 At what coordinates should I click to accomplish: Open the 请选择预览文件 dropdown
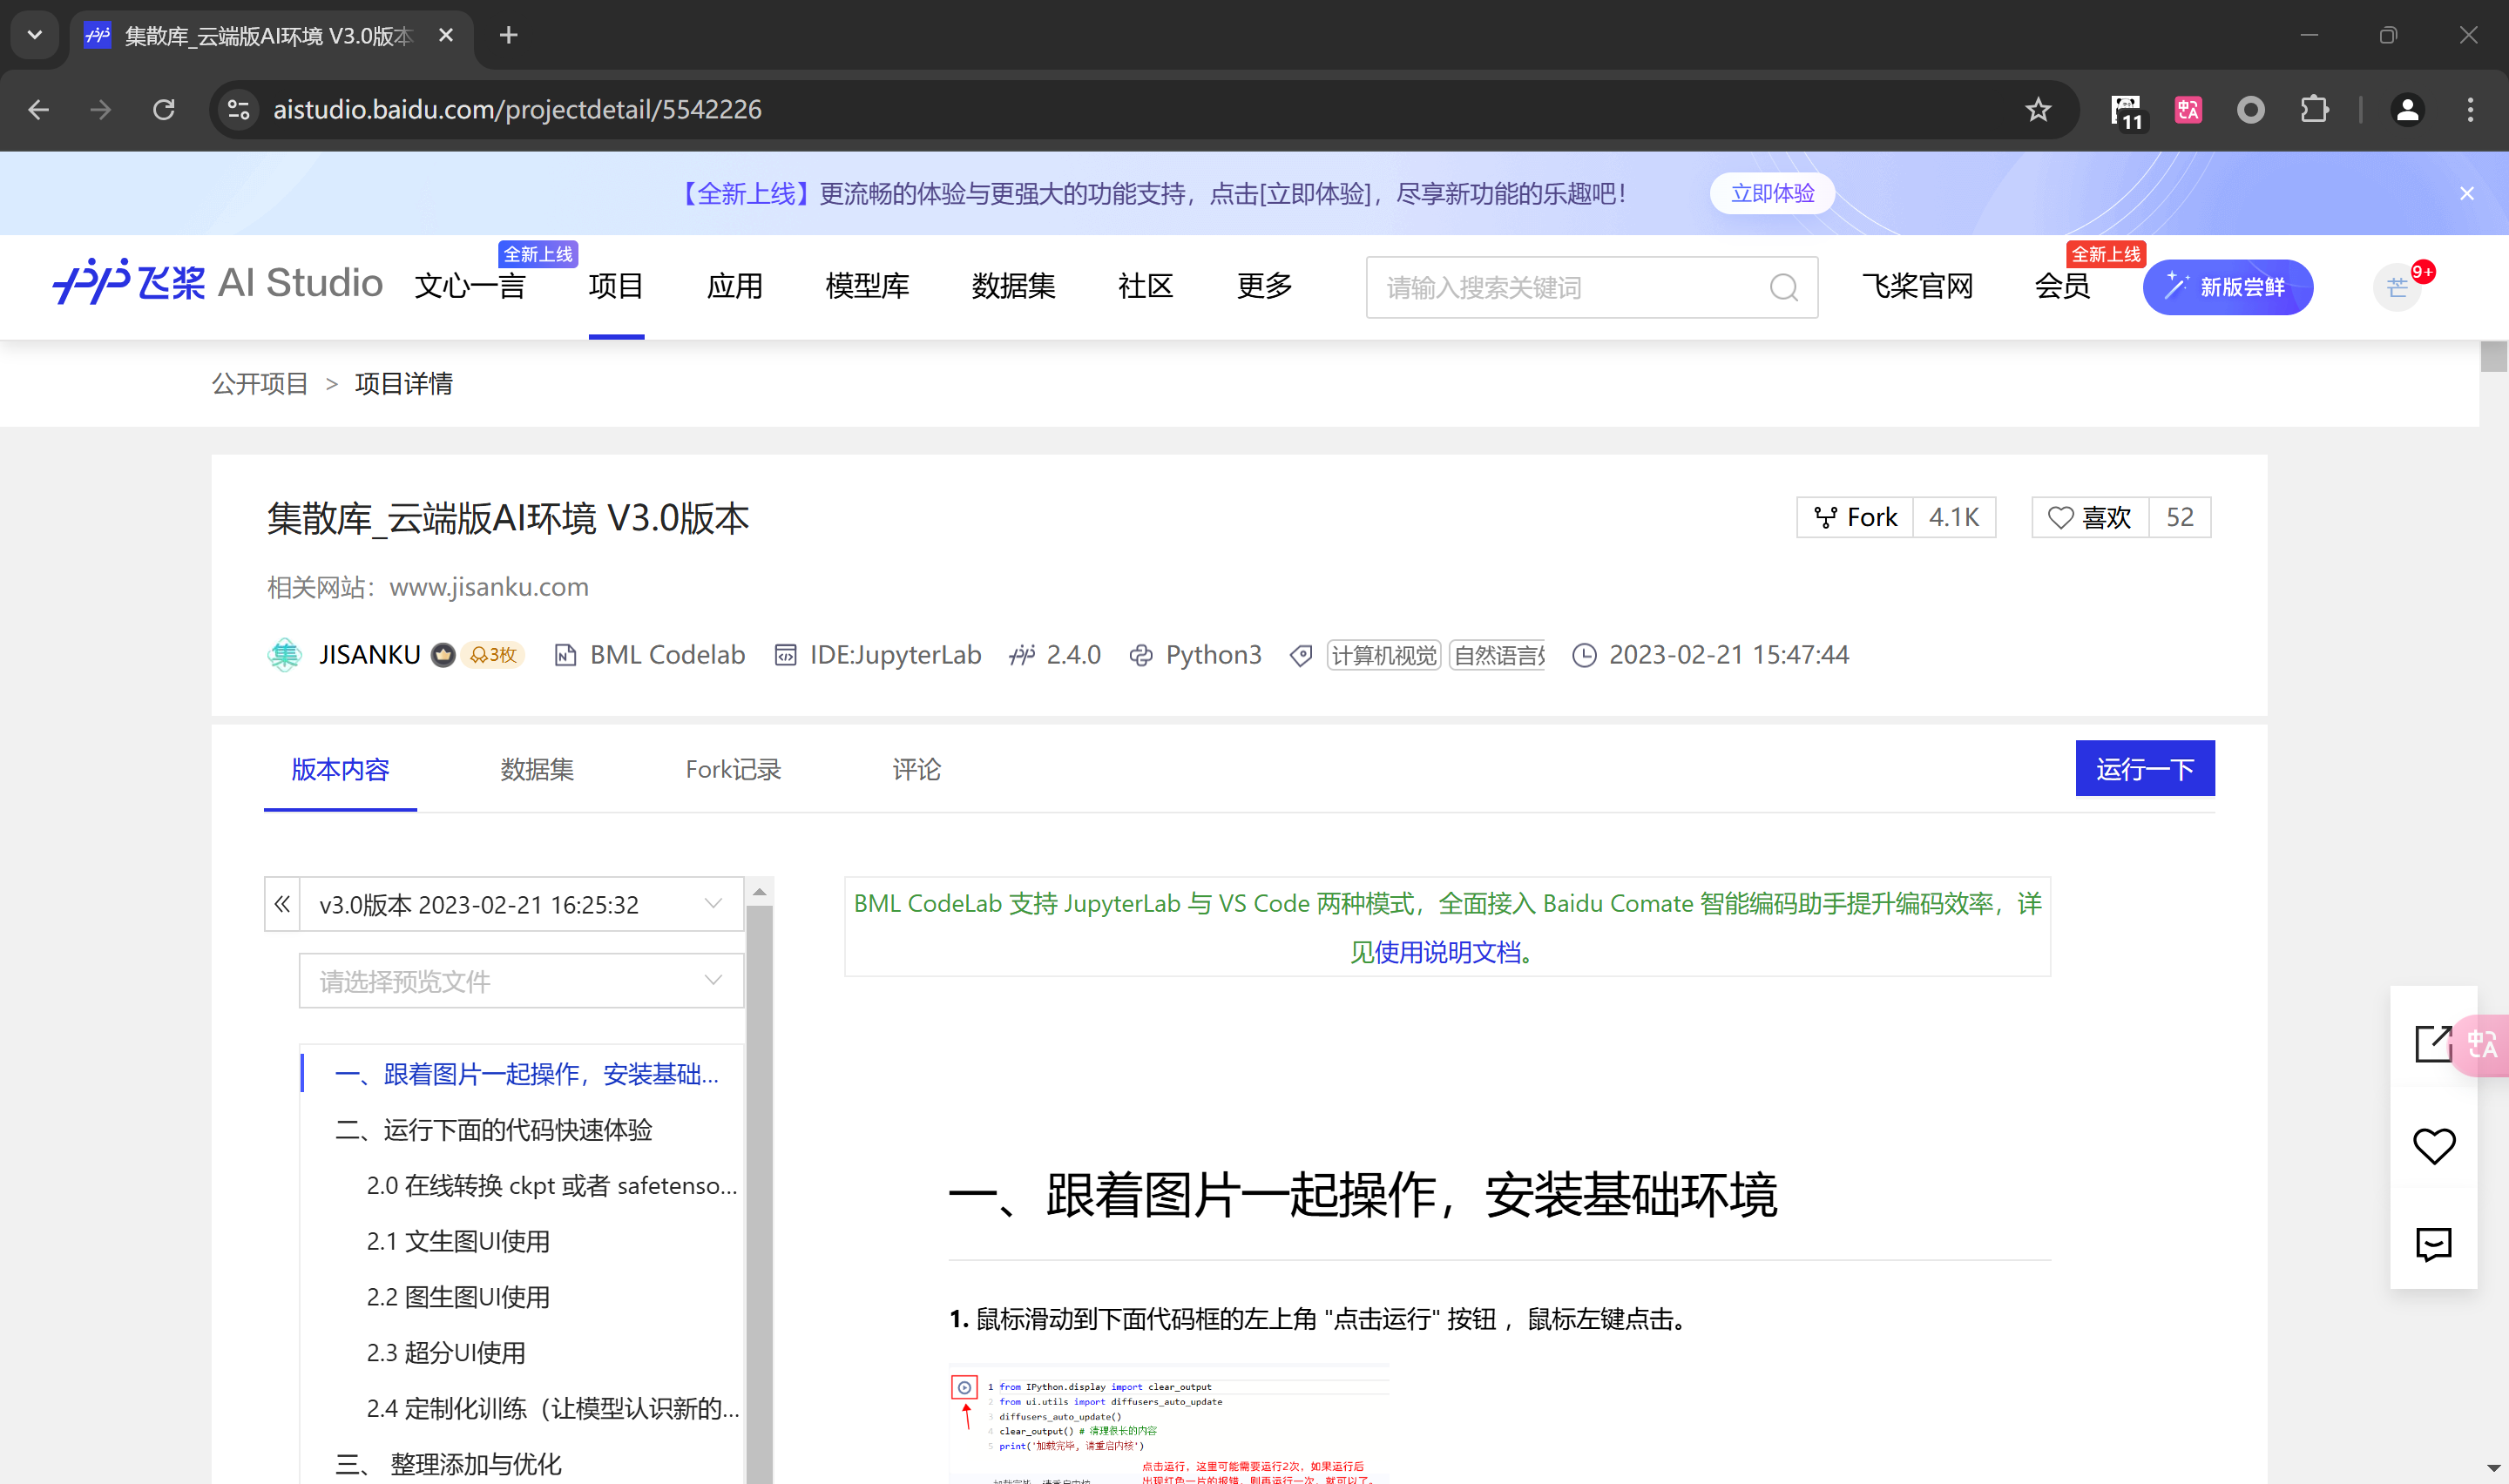(521, 981)
